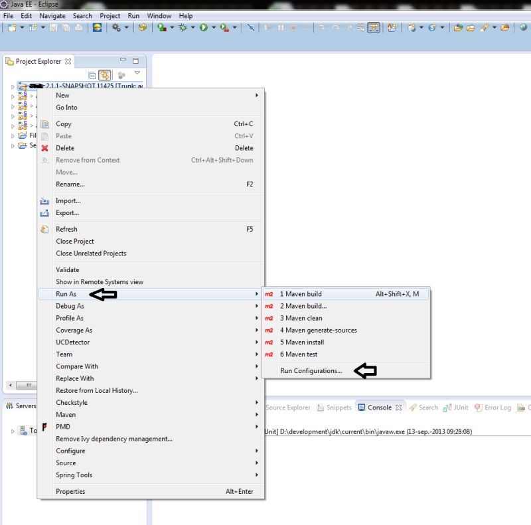Toggle Link with Editor in Project Explorer
The image size is (531, 525).
pyautogui.click(x=104, y=75)
